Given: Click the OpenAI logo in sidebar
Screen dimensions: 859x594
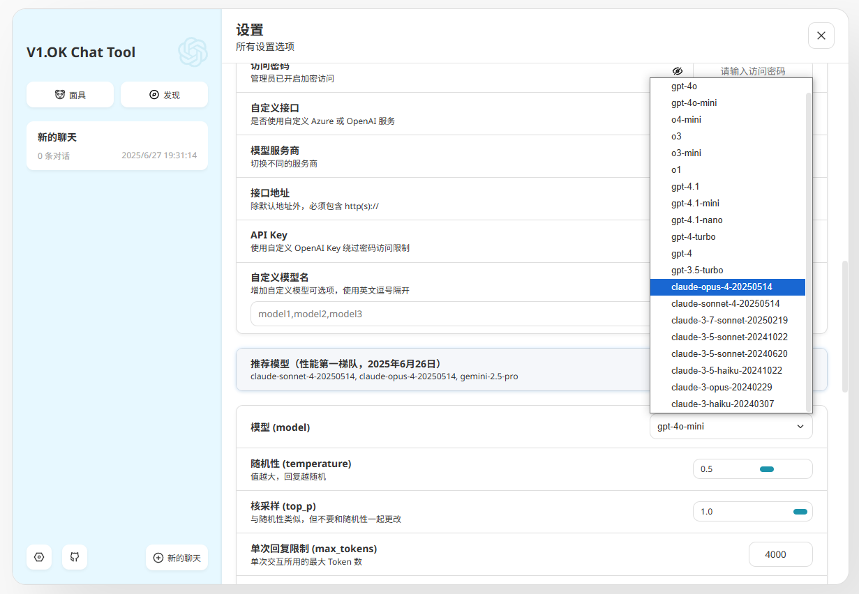Looking at the screenshot, I should tap(193, 52).
